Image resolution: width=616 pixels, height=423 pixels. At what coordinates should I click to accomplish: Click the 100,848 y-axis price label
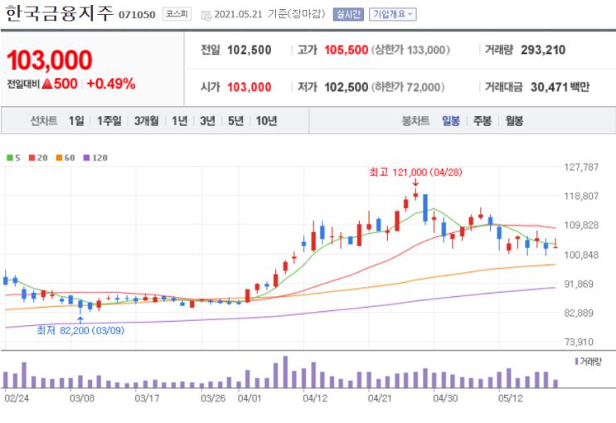tap(581, 255)
